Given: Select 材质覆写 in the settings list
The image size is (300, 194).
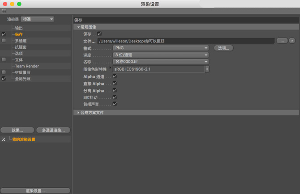Looking at the screenshot, I should coord(22,72).
